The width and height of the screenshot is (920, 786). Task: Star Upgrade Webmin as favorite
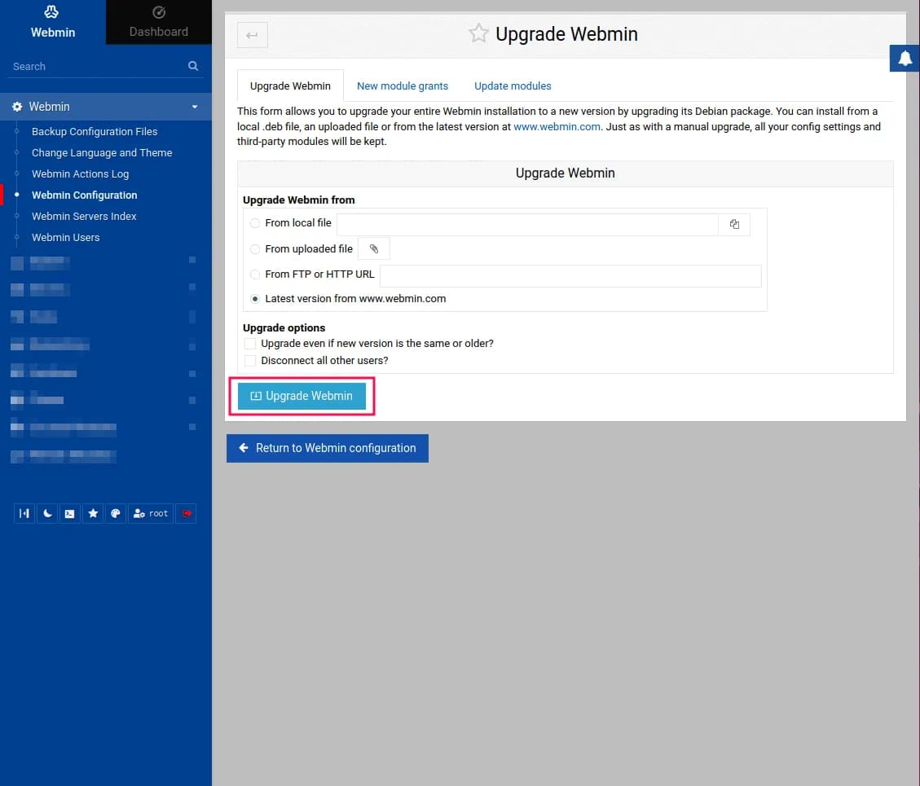coord(478,33)
